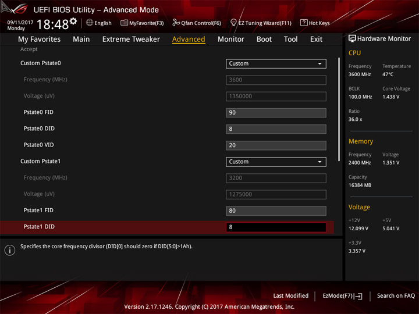Image resolution: width=419 pixels, height=314 pixels.
Task: Click the Qfan Control fan icon
Action: coord(176,23)
